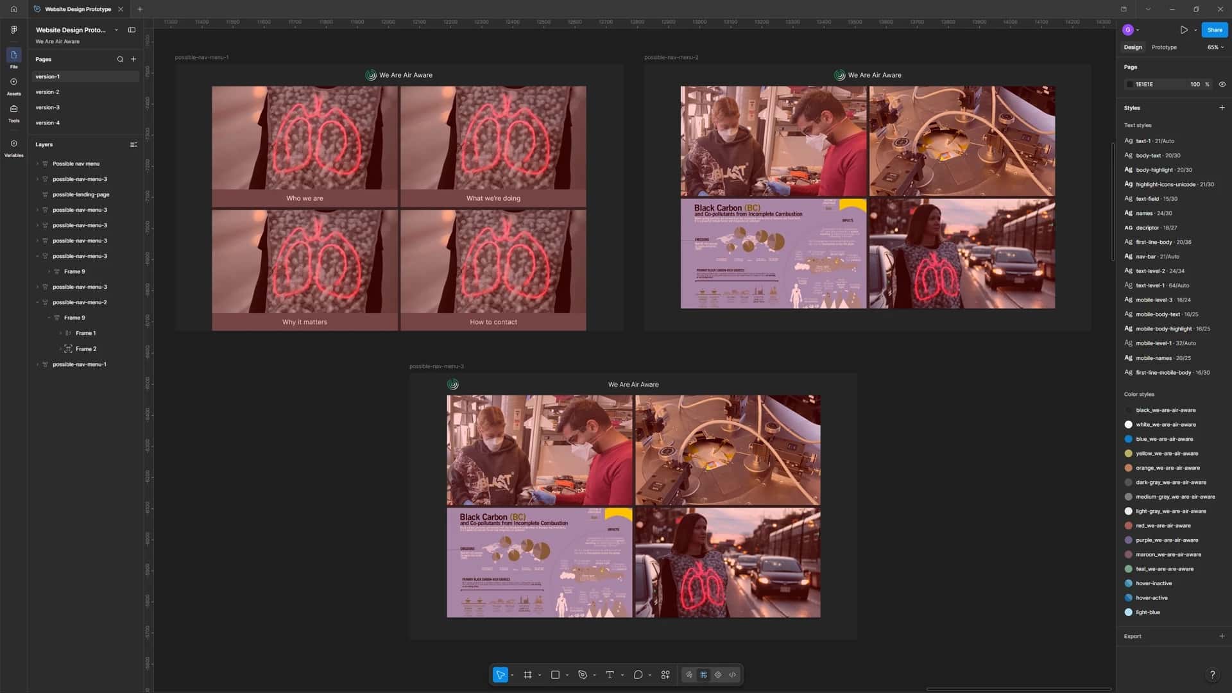Select the version-2 page
Screen dimensions: 1232x693
tap(85, 92)
